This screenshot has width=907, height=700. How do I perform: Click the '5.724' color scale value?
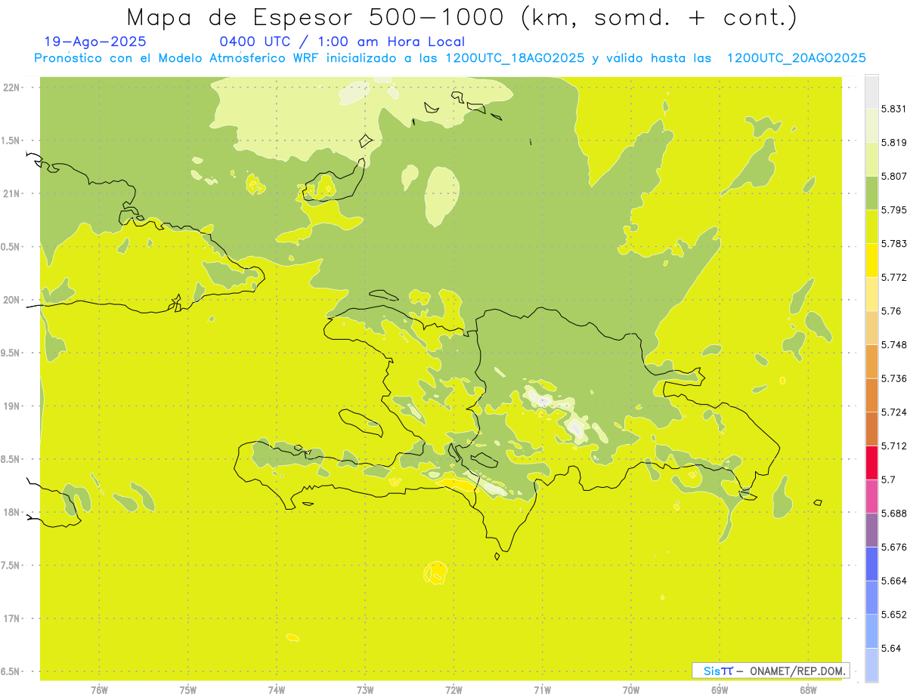(x=893, y=412)
